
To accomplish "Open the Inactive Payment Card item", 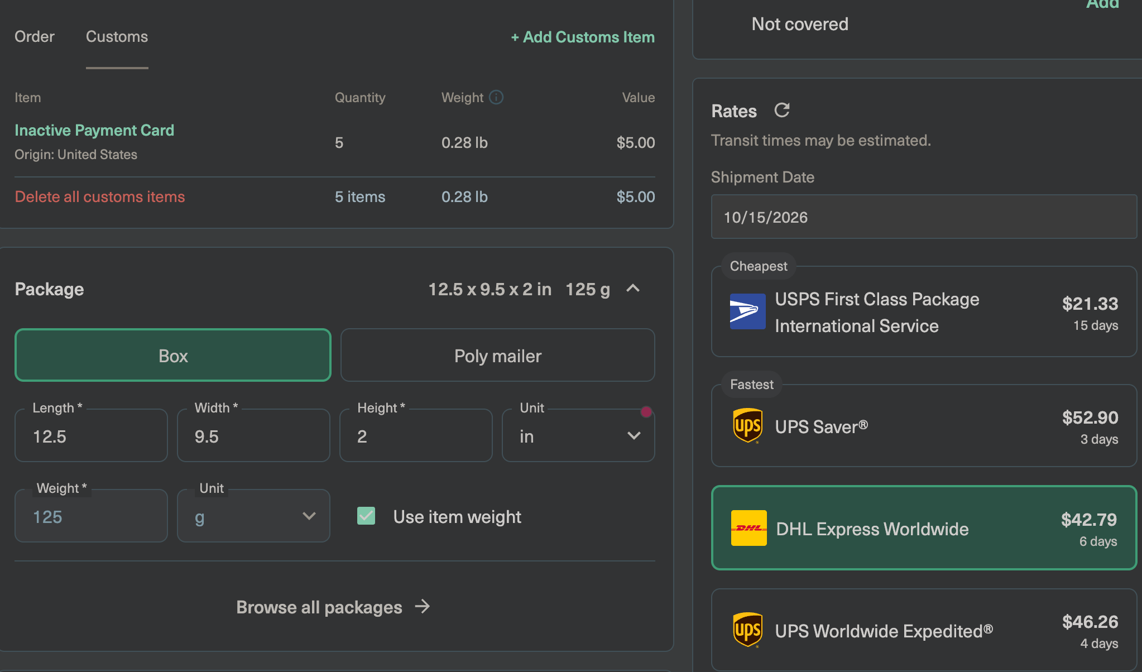I will click(x=94, y=130).
